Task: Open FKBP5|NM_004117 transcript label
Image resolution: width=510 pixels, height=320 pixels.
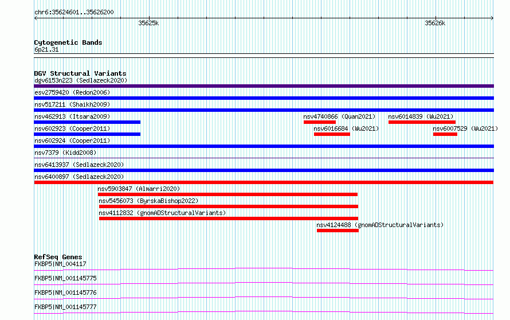Action: [60, 264]
